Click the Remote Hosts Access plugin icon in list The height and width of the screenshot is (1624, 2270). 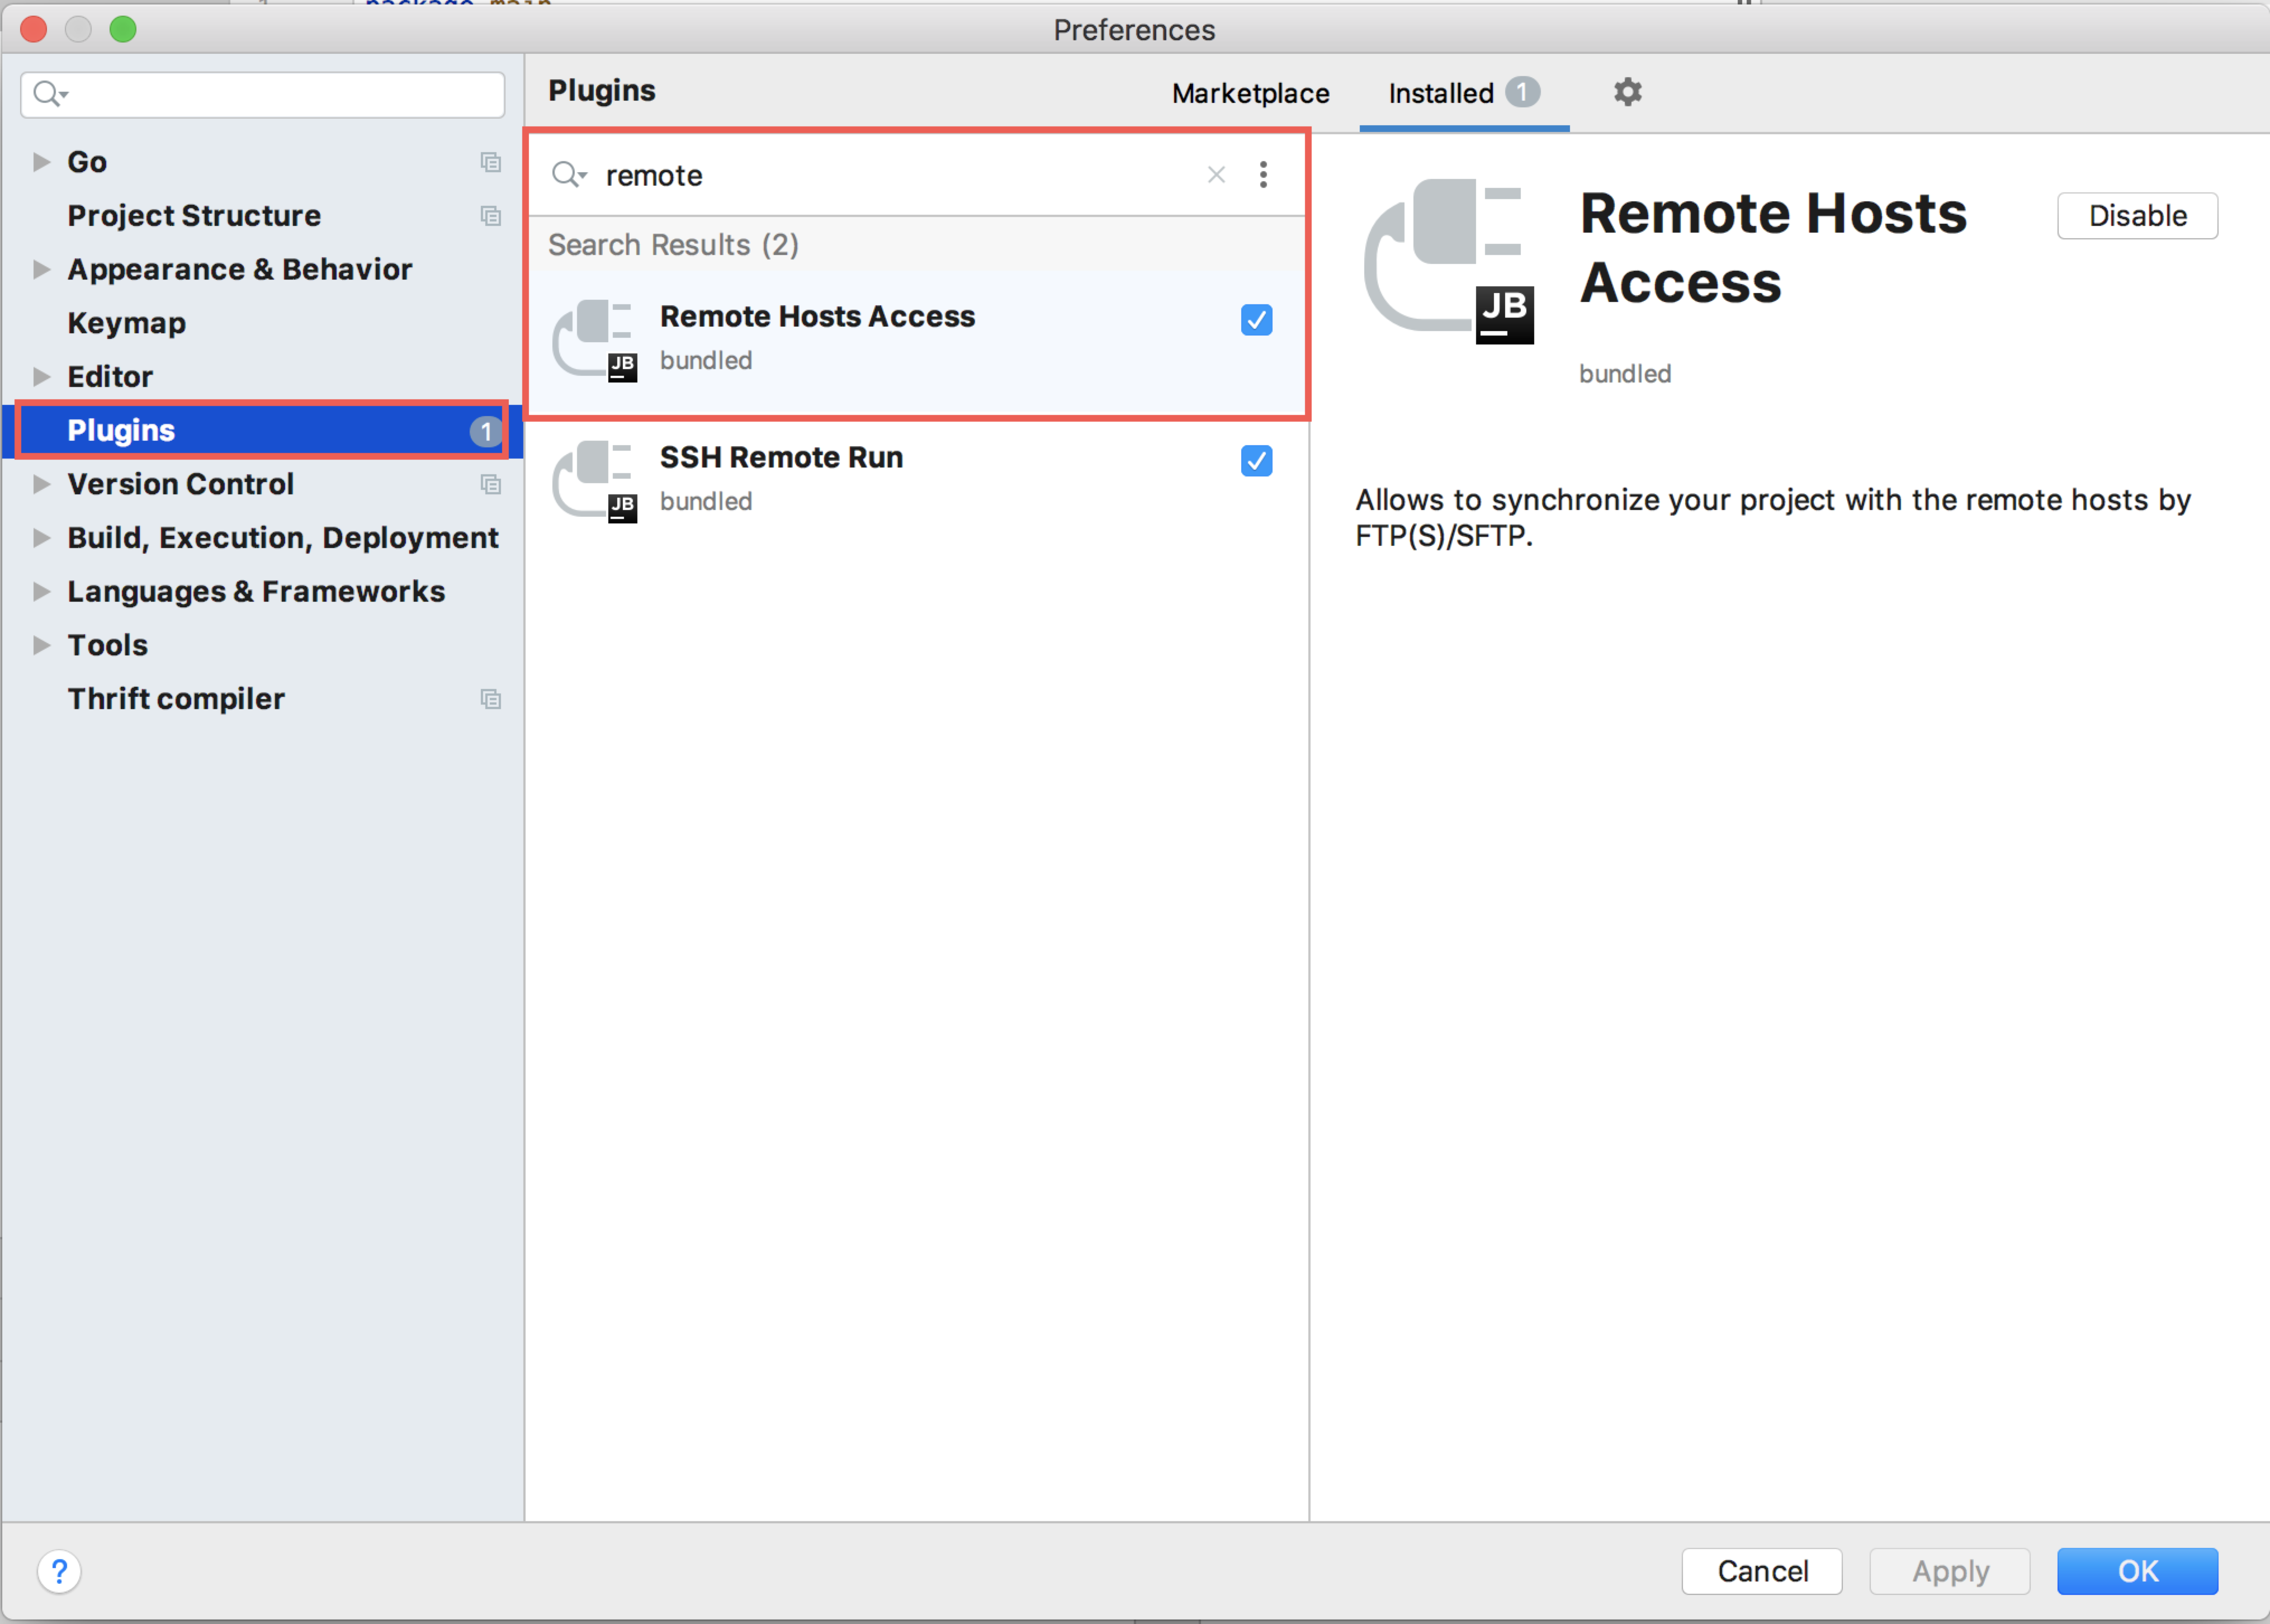pos(595,339)
